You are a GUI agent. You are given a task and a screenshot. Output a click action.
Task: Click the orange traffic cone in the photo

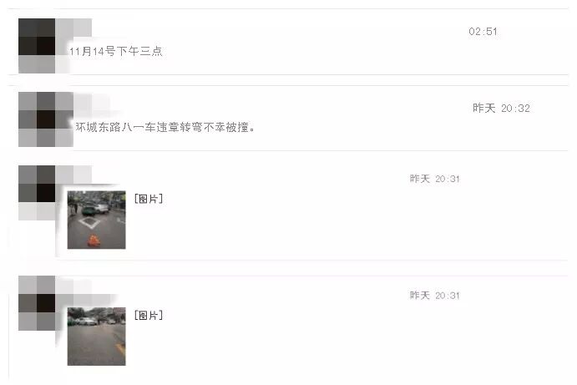point(94,241)
